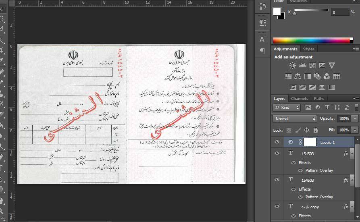Screen dimensions: 360x222
Task: Switch to the Styles tab
Action: pyautogui.click(x=308, y=49)
